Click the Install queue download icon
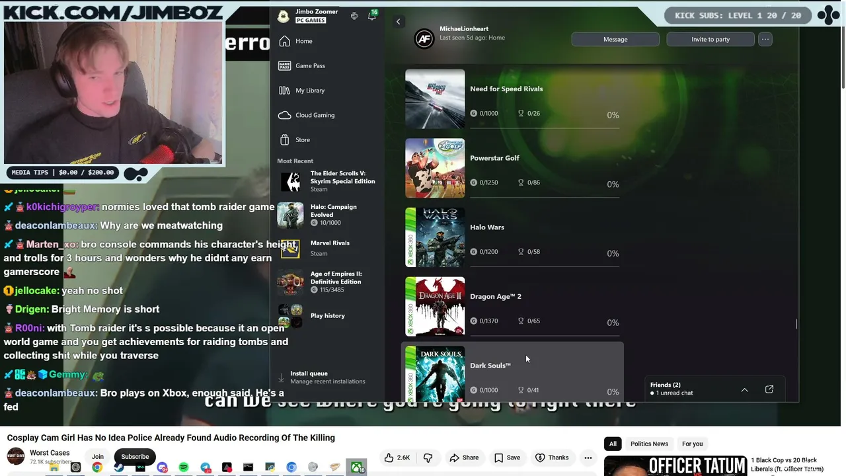 (282, 377)
